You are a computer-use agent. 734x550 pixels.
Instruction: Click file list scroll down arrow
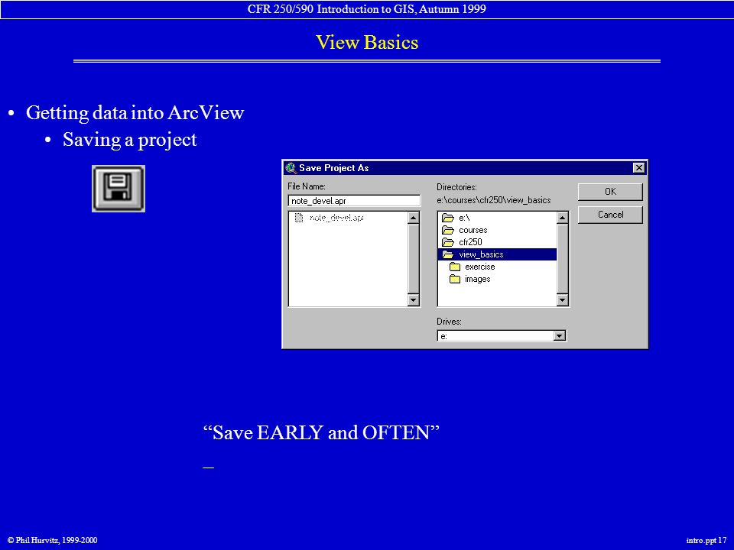click(414, 299)
